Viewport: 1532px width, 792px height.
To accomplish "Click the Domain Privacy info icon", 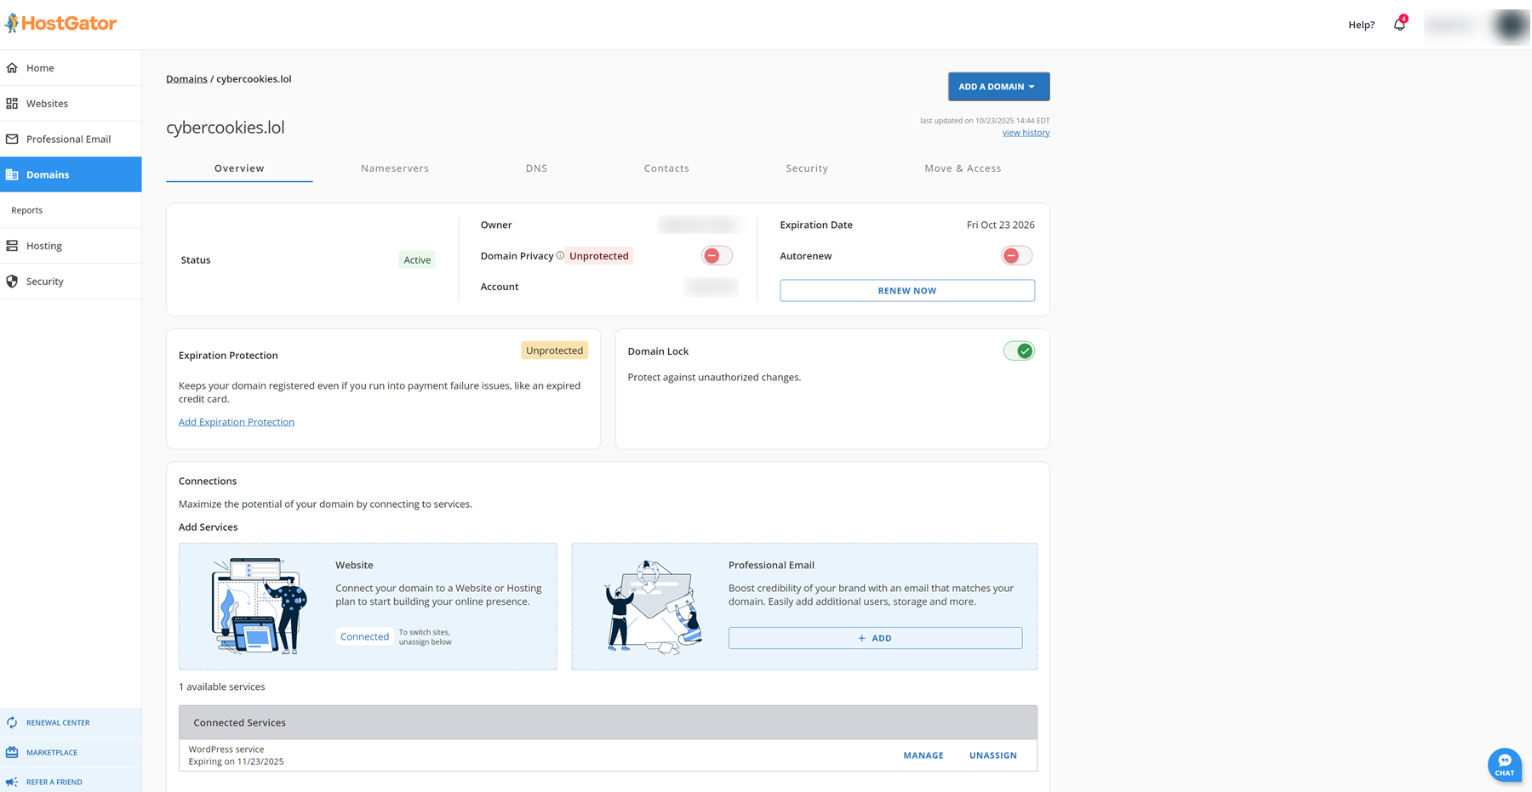I will 560,255.
